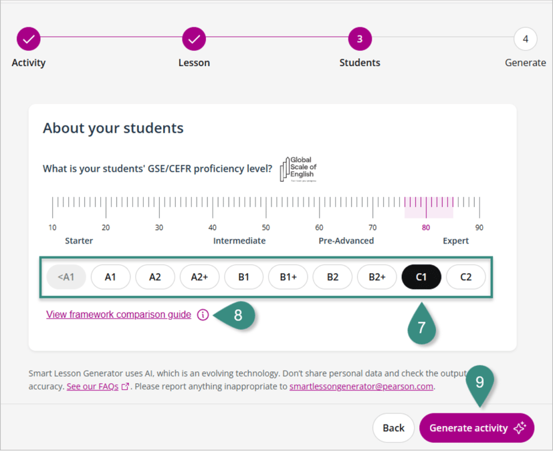Select the B1 level pill
This screenshot has width=553, height=452.
(x=243, y=277)
